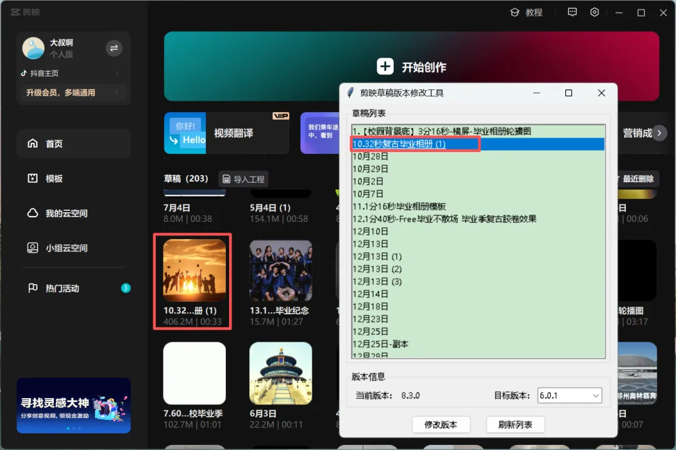Screen dimensions: 676x450
Task: Click the feather icon in tool title bar
Action: (351, 93)
